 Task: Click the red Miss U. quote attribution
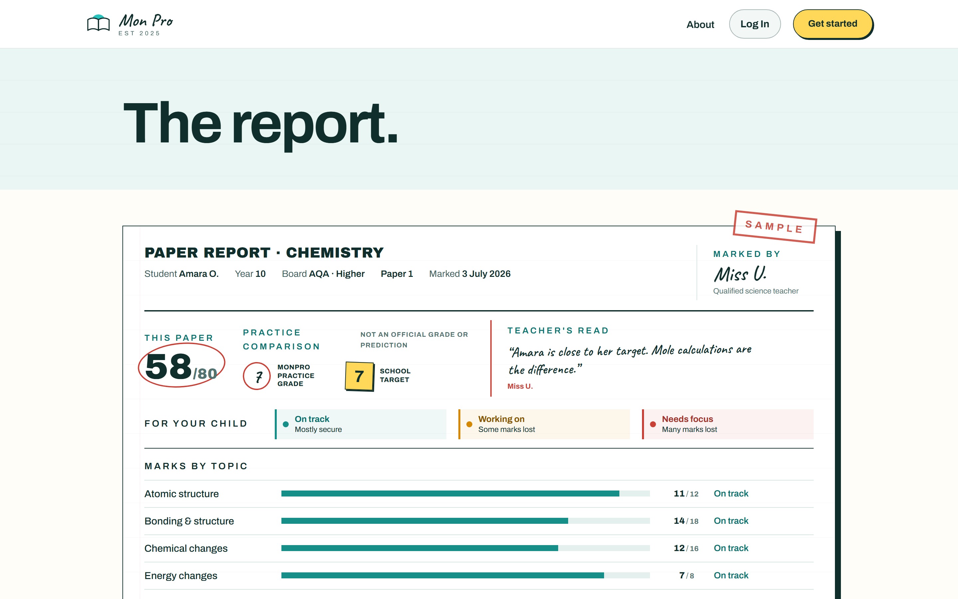[520, 386]
